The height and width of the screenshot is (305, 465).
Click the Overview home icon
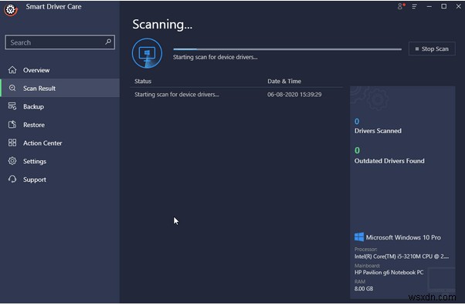point(12,70)
